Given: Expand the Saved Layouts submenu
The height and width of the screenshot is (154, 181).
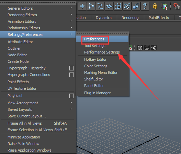Looking at the screenshot, I should pyautogui.click(x=38, y=109).
